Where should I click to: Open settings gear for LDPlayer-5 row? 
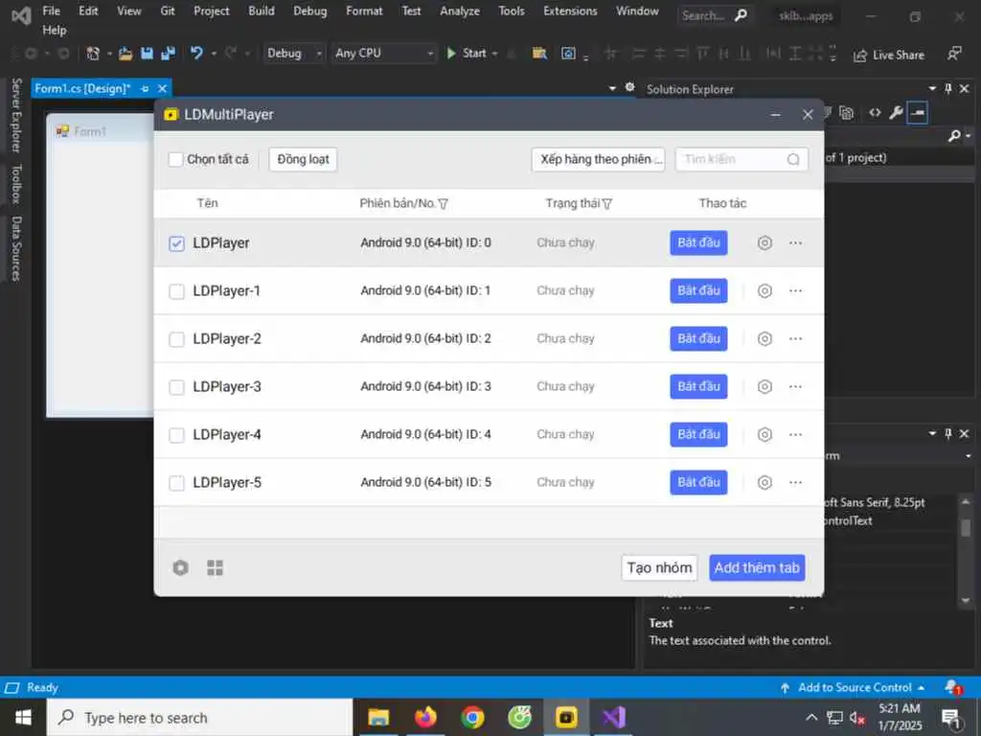pyautogui.click(x=764, y=483)
